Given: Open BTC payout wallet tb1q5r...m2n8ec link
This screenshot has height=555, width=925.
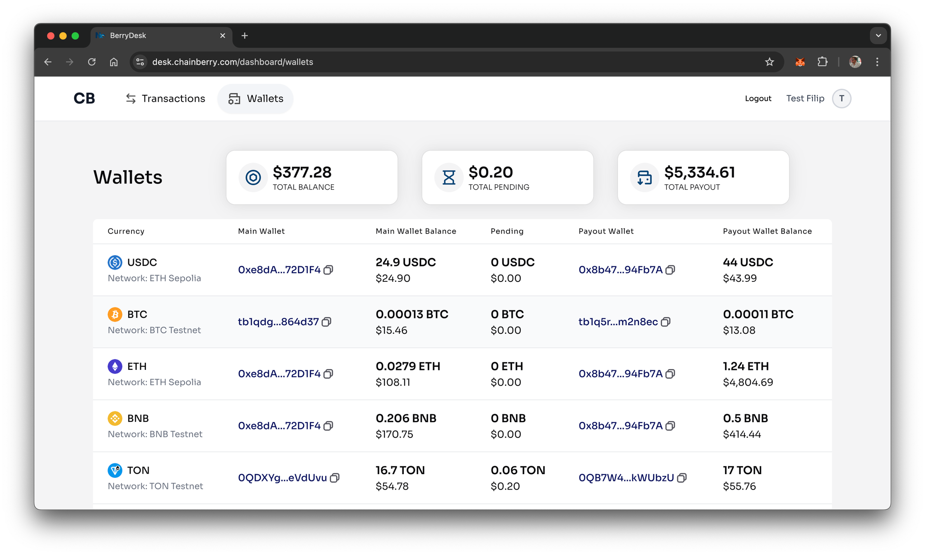Looking at the screenshot, I should pos(618,322).
